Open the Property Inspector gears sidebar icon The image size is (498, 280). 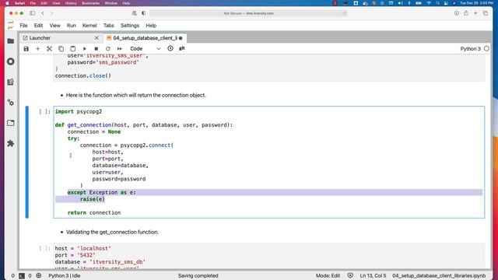[10, 103]
